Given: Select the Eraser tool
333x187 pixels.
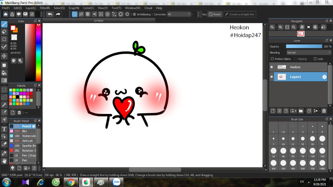Looking at the screenshot, I should [4, 32].
